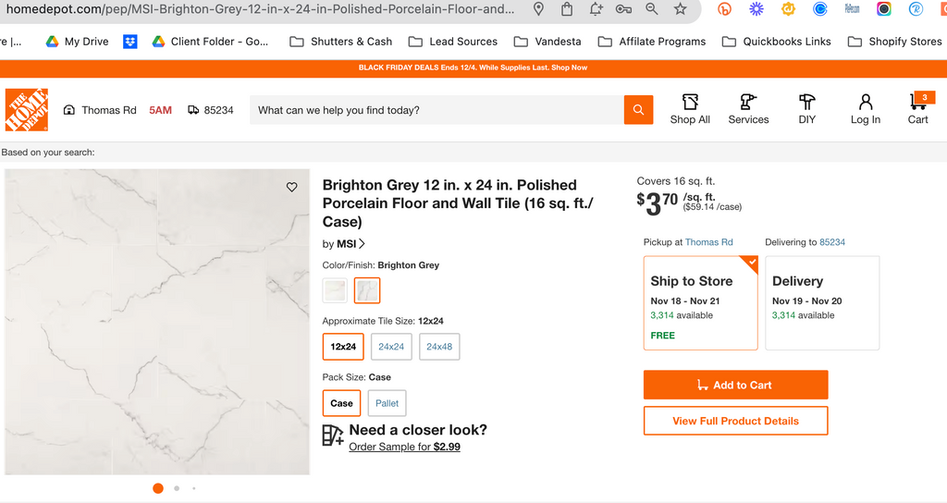Image resolution: width=947 pixels, height=503 pixels.
Task: Click the tile sample icon beside Need a closer look
Action: tap(332, 436)
